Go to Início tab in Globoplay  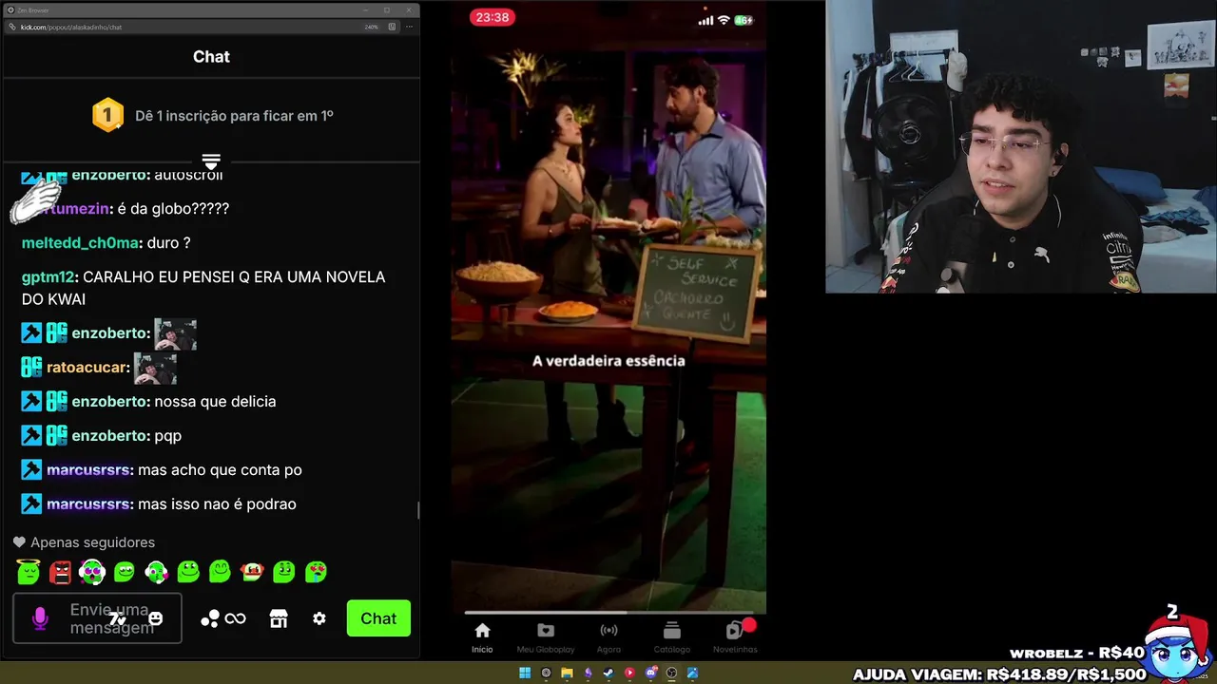click(x=482, y=637)
